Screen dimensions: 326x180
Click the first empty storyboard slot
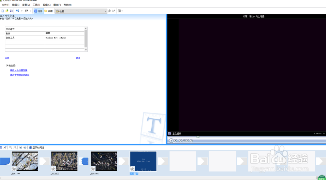pyautogui.click(x=183, y=161)
